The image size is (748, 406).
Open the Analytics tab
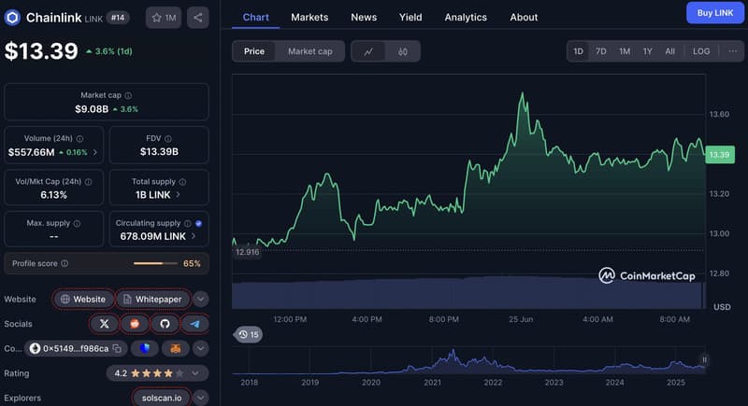pos(466,17)
